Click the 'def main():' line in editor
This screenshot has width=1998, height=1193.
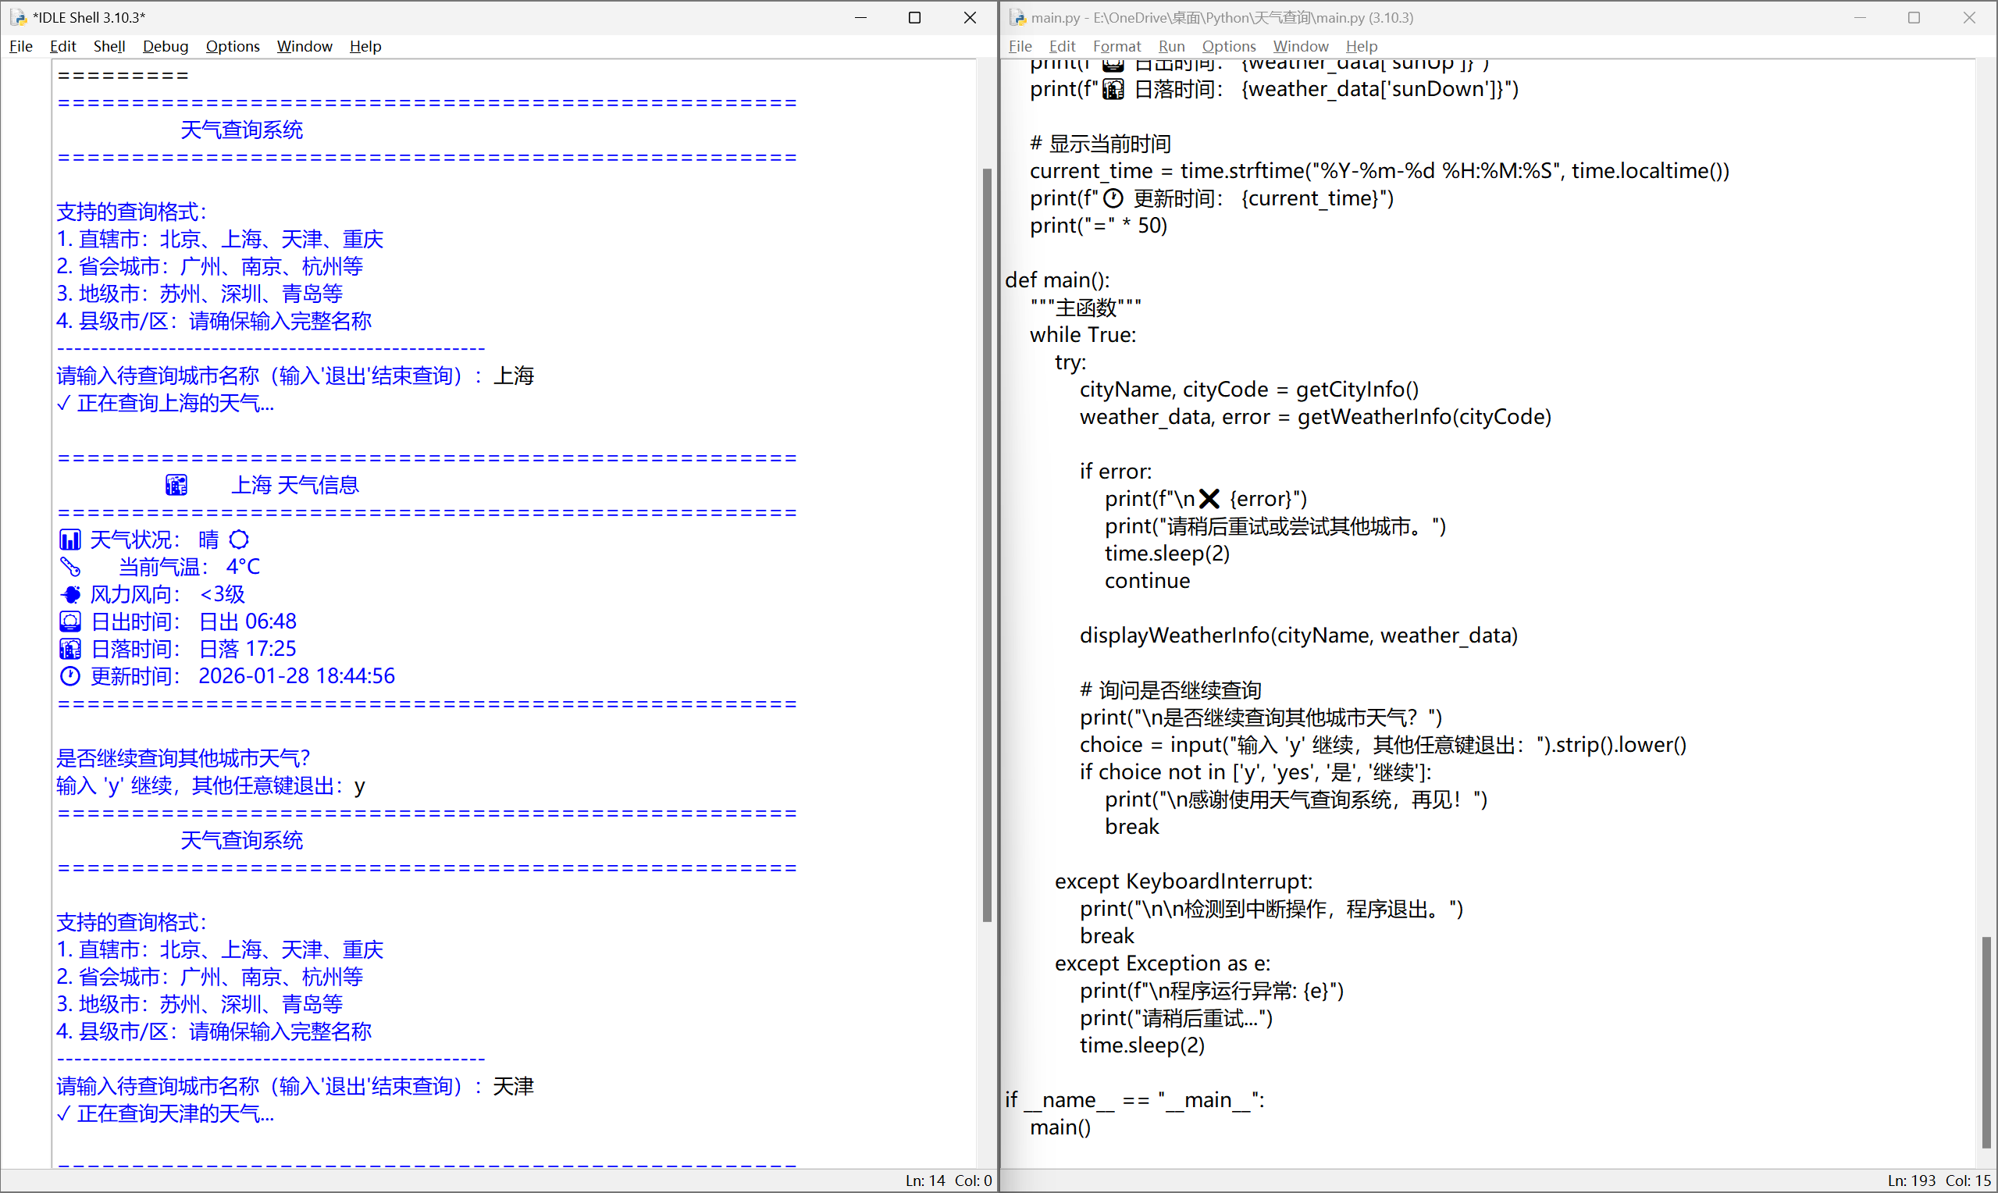point(1057,280)
